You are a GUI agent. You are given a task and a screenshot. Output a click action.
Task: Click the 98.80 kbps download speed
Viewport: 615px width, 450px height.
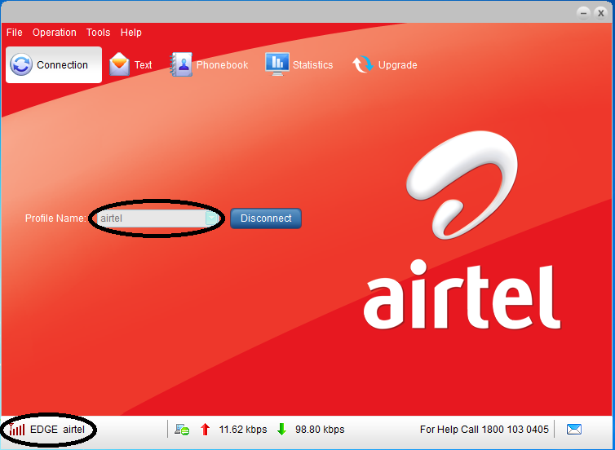click(320, 430)
